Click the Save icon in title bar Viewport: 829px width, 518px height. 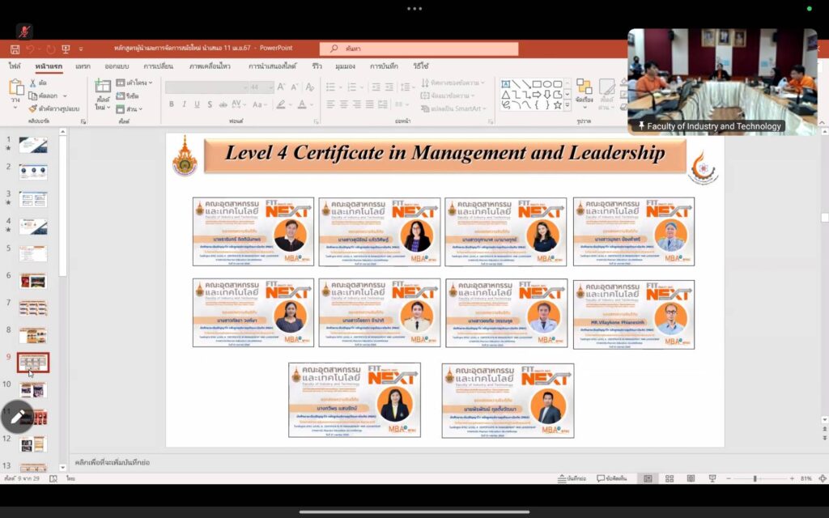14,49
